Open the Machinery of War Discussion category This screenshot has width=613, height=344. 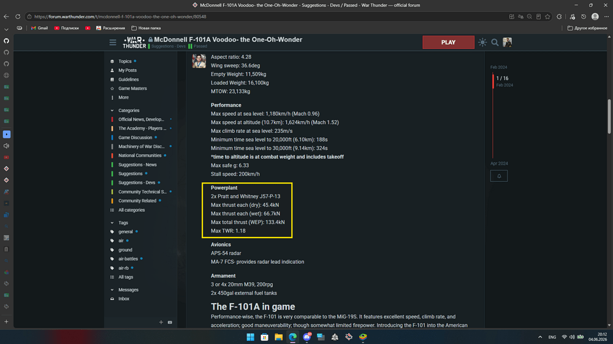(x=141, y=146)
